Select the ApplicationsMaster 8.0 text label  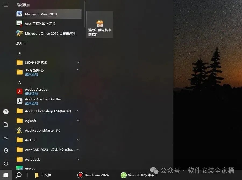coord(42,130)
